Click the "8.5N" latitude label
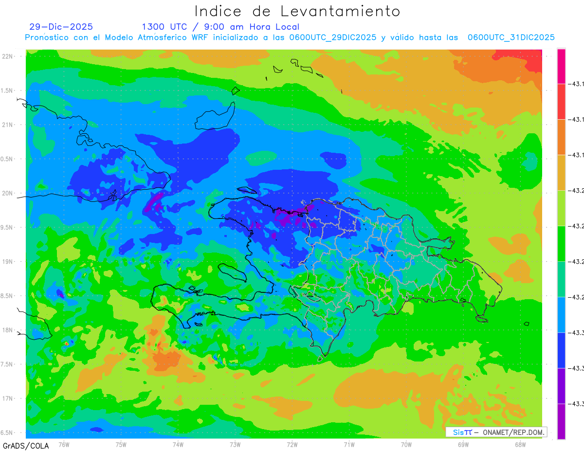Viewport: 584px width, 451px height. click(x=7, y=296)
